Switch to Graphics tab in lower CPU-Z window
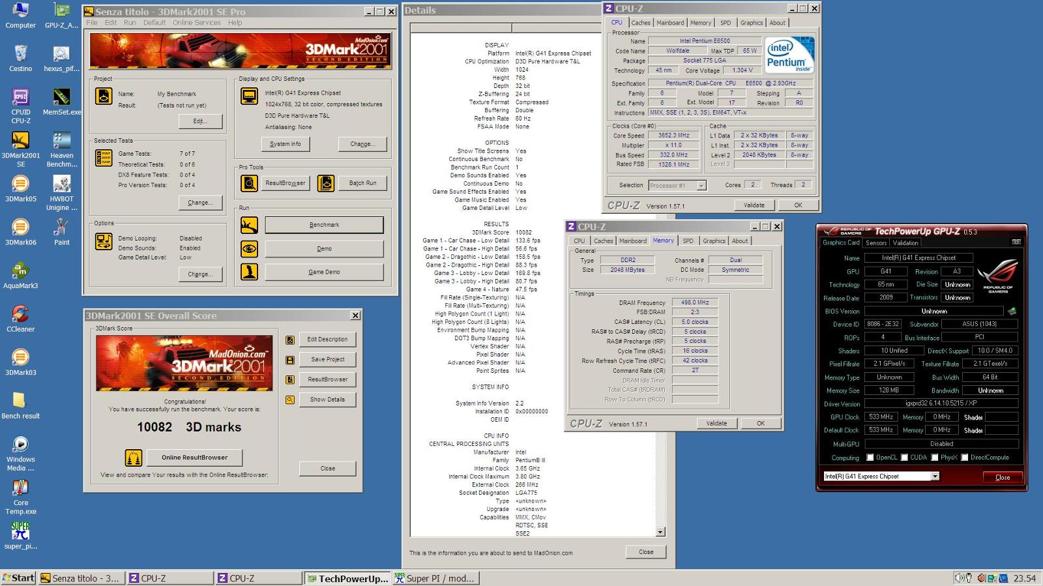 click(714, 241)
